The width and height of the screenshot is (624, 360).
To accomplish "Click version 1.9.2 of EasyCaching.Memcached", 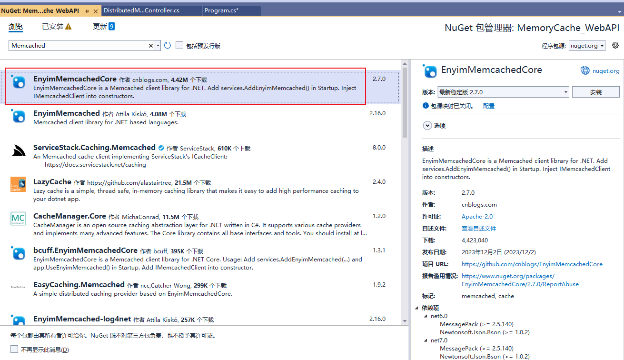I will coord(379,285).
